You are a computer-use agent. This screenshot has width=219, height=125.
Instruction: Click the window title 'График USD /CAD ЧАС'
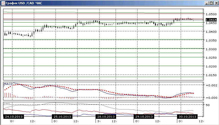click(24, 3)
